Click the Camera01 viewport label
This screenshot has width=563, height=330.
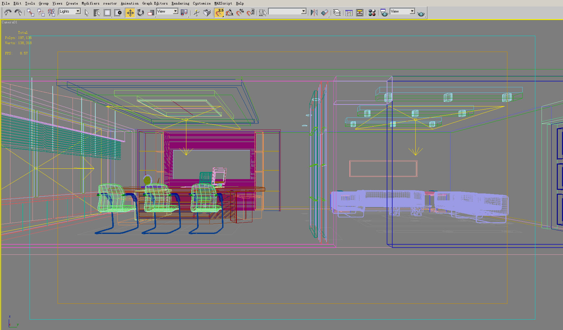coord(9,22)
